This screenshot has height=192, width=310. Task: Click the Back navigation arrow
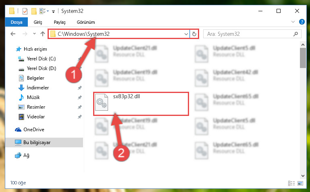click(13, 34)
